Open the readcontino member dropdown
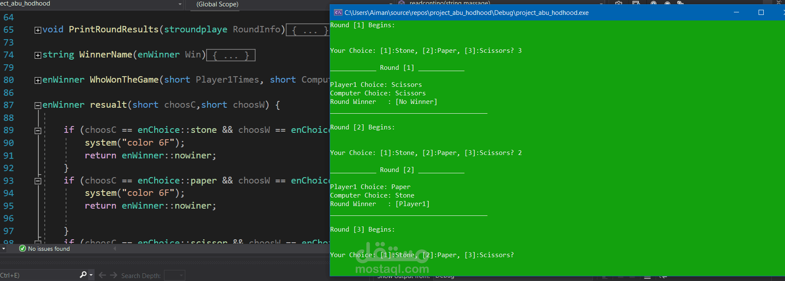 pos(601,3)
